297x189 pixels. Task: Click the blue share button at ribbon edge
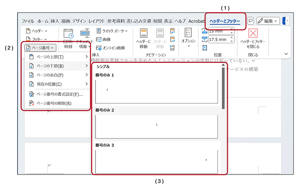tap(284, 21)
